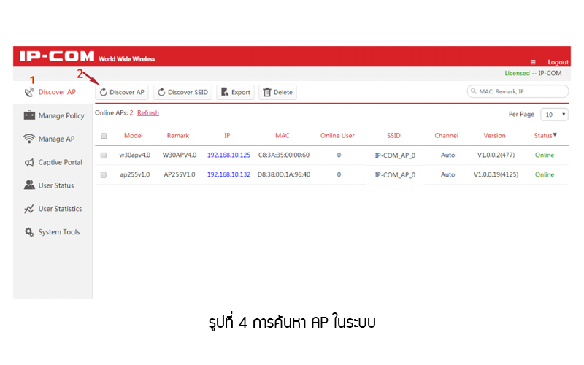Click Online status of w30apv4.0 row

coord(545,155)
